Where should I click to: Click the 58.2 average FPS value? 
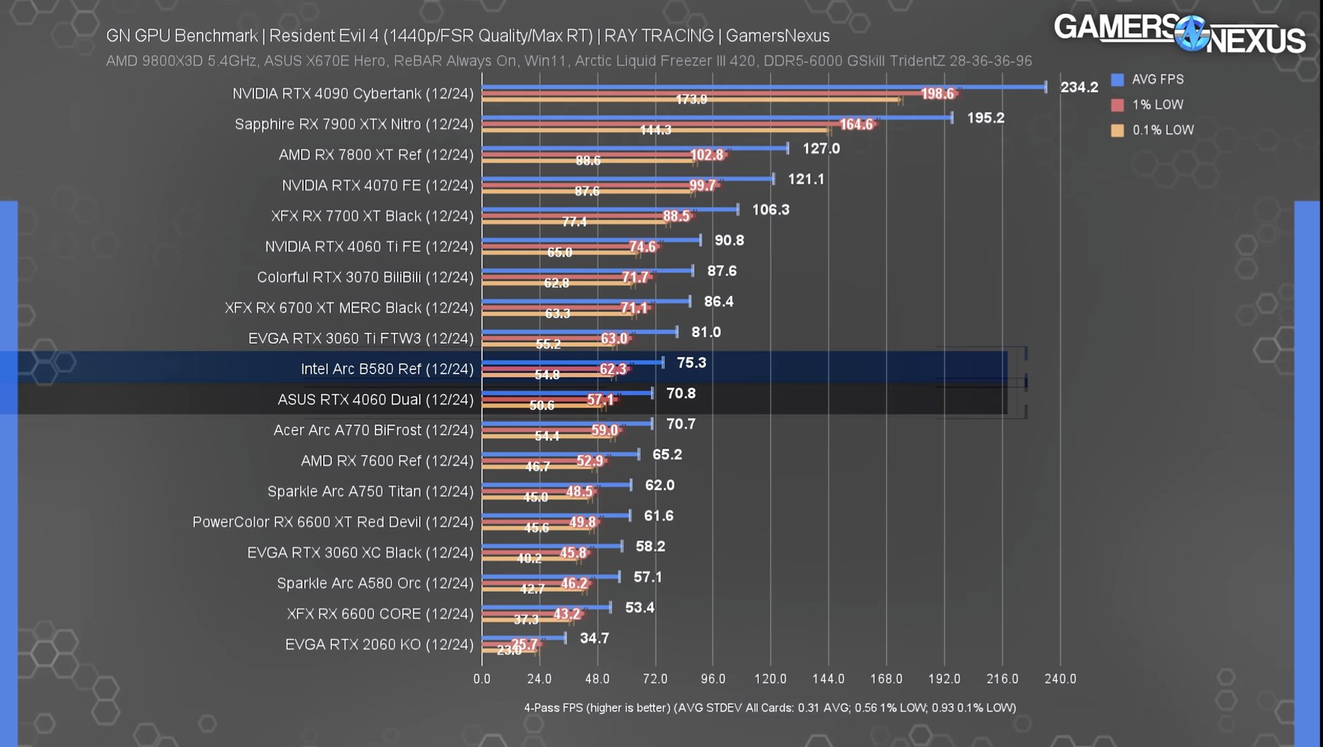tap(650, 546)
